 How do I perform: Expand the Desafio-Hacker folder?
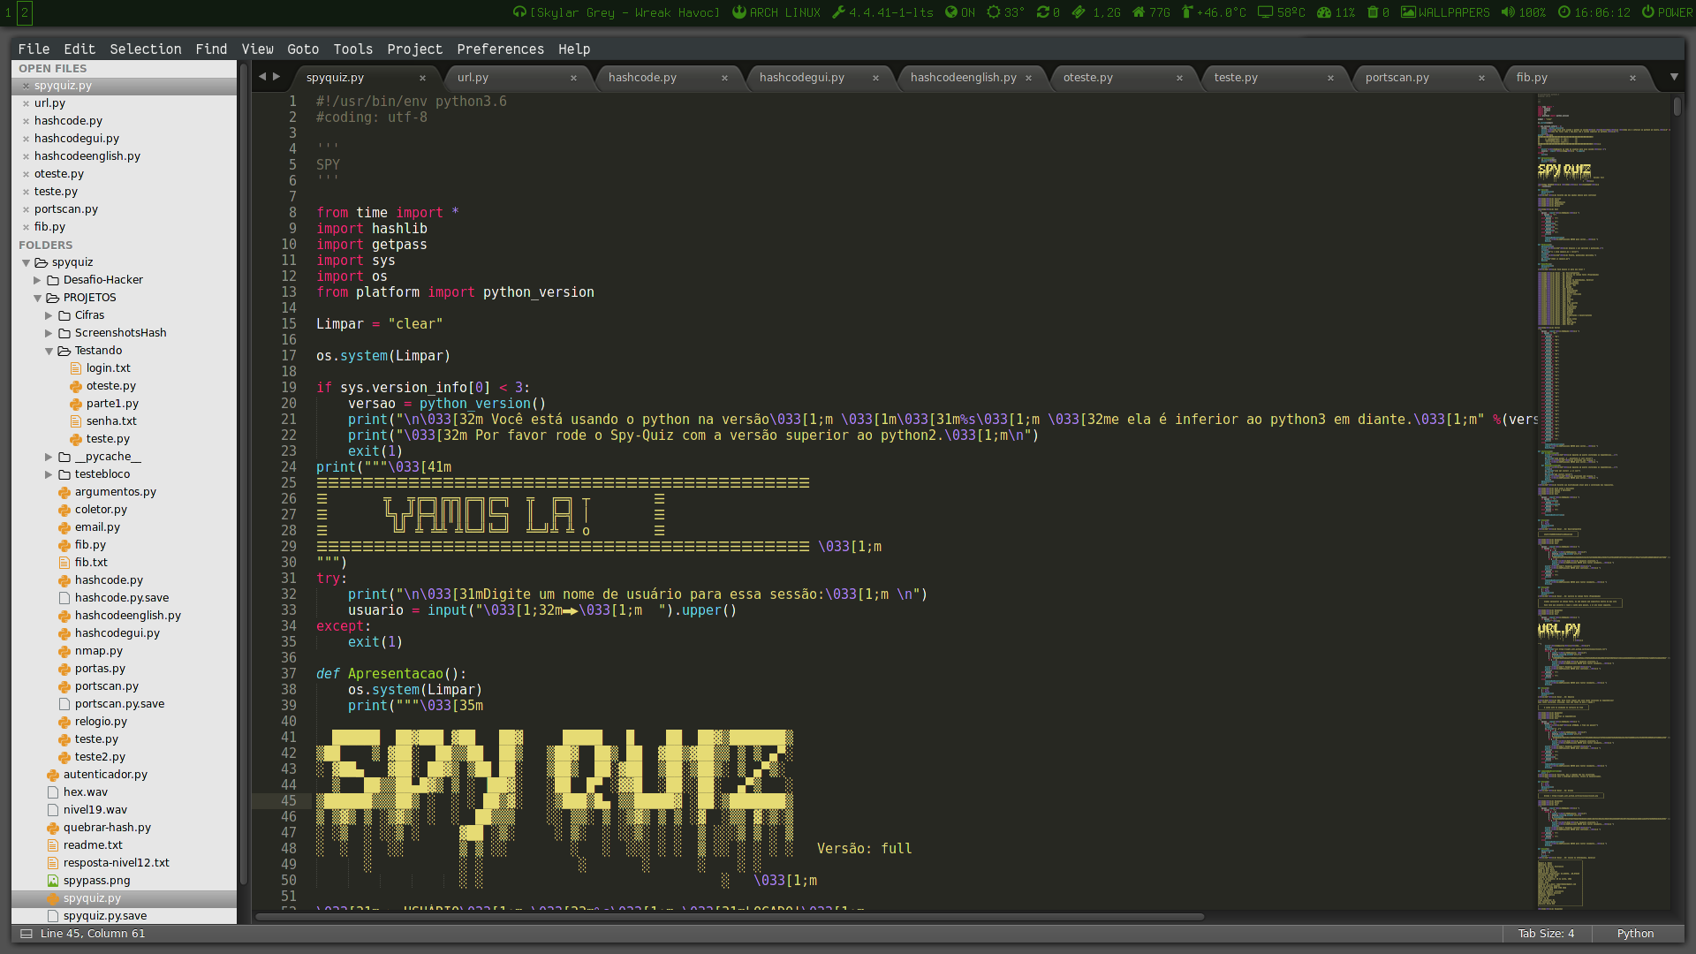tap(38, 280)
